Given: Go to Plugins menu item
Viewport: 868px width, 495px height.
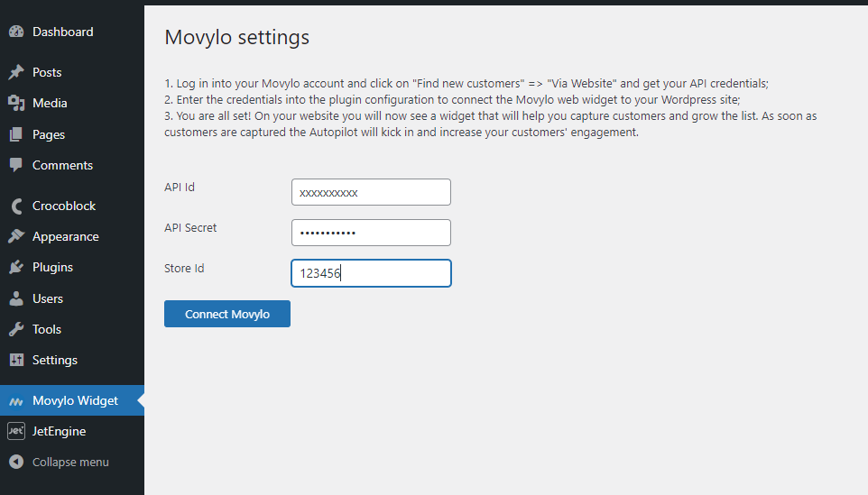Looking at the screenshot, I should 72,267.
